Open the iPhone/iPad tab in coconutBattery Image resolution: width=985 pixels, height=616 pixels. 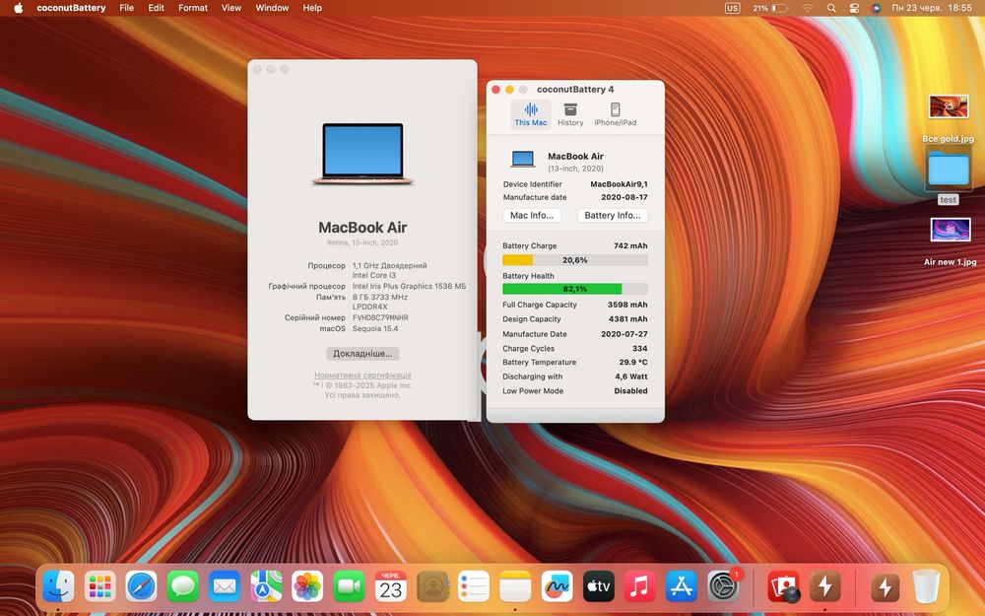[615, 114]
